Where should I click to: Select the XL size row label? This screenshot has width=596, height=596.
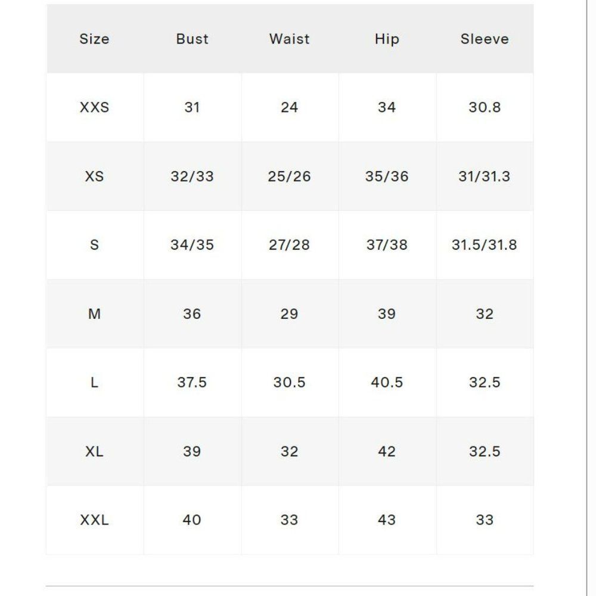(x=94, y=452)
